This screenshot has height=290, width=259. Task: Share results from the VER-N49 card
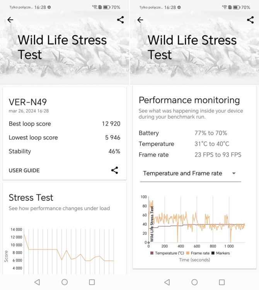(x=115, y=170)
